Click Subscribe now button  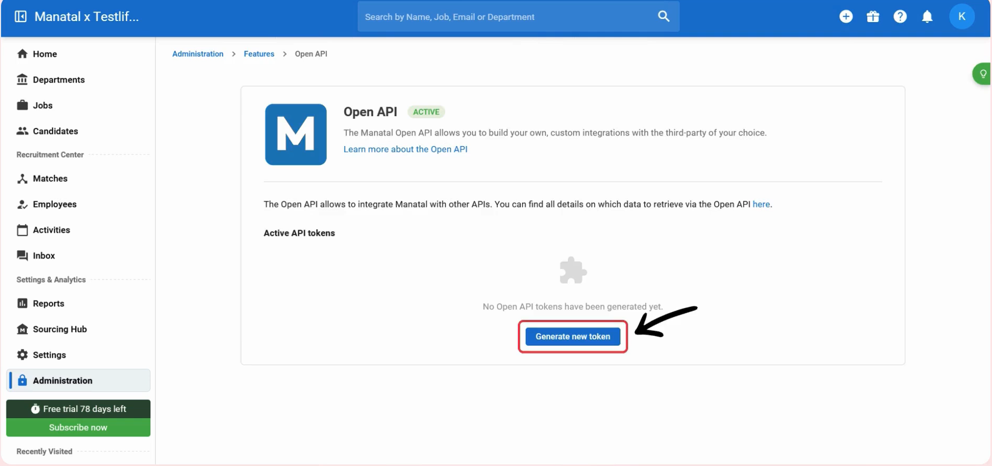[78, 428]
